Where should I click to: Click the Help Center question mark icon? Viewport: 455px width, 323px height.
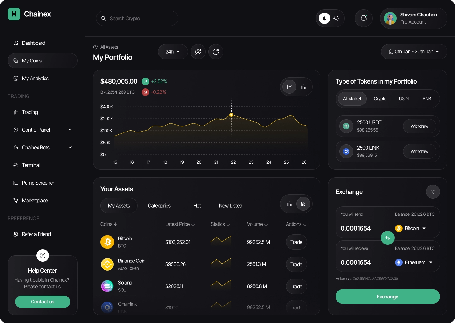point(43,255)
